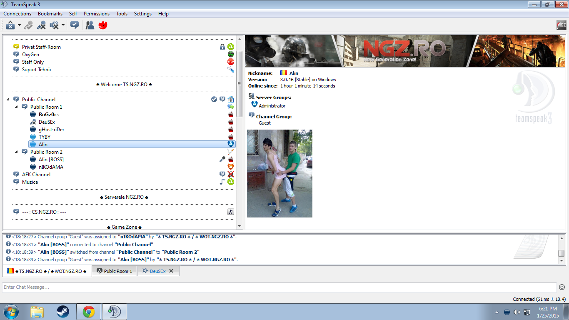Image resolution: width=569 pixels, height=320 pixels.
Task: Click the red devil-face toolbar icon
Action: [x=102, y=25]
